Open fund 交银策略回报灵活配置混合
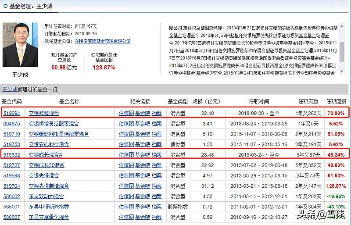351x225 pixels. click(x=59, y=134)
